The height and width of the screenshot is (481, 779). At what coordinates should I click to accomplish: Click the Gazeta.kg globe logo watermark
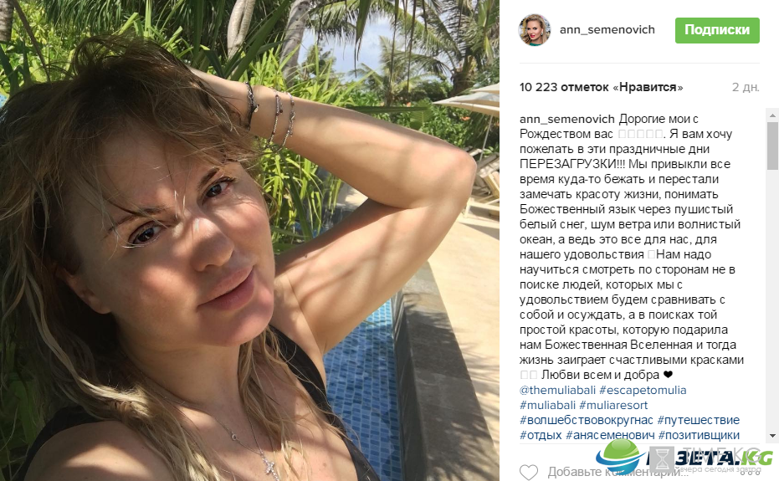point(621,456)
